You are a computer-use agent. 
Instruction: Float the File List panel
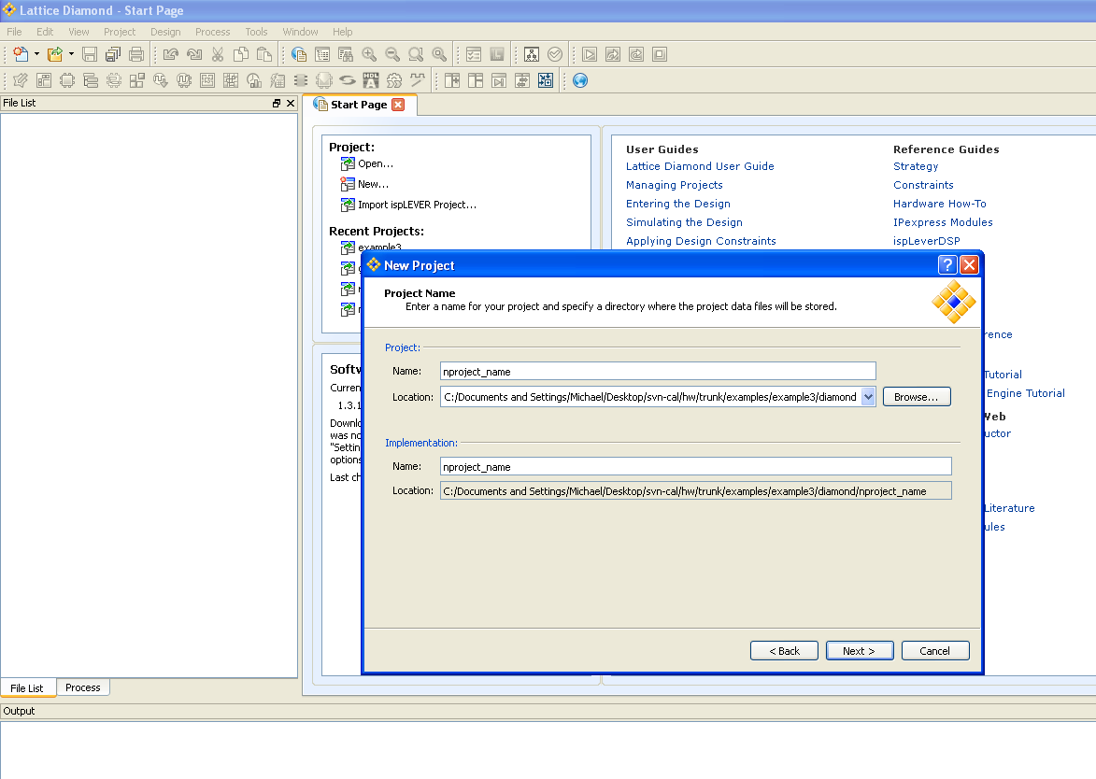[x=276, y=103]
